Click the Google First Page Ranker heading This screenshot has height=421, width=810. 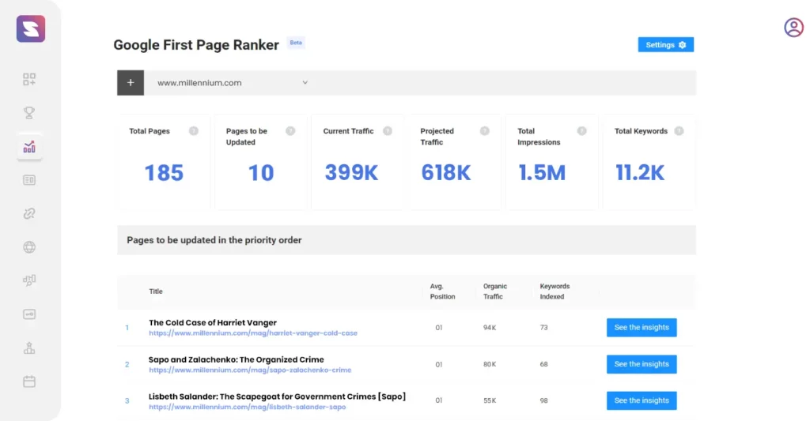click(196, 45)
